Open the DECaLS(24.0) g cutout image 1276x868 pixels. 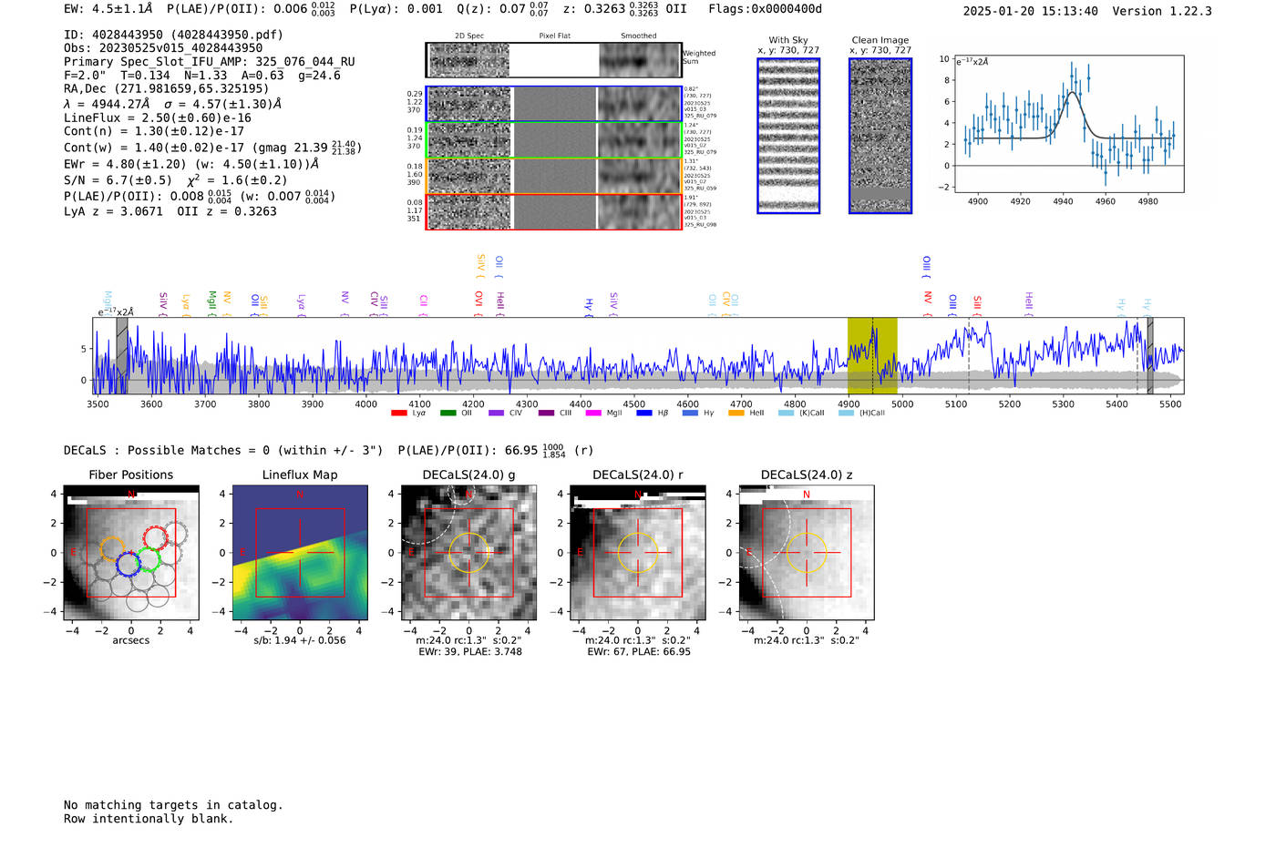pos(469,553)
